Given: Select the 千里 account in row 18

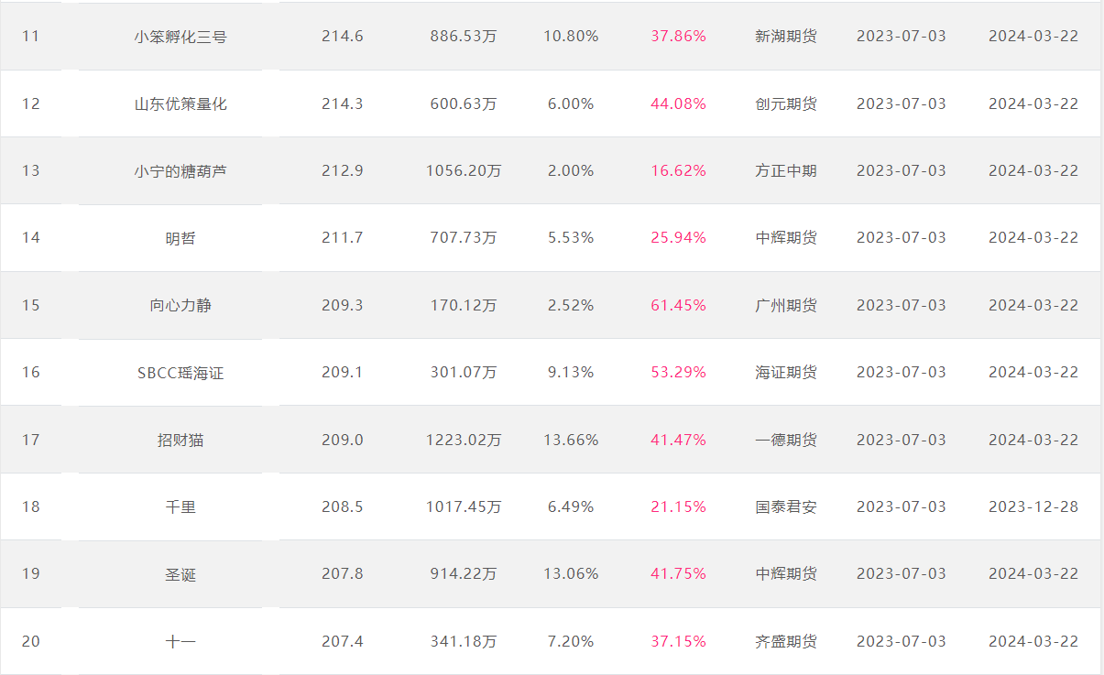Looking at the screenshot, I should [180, 506].
